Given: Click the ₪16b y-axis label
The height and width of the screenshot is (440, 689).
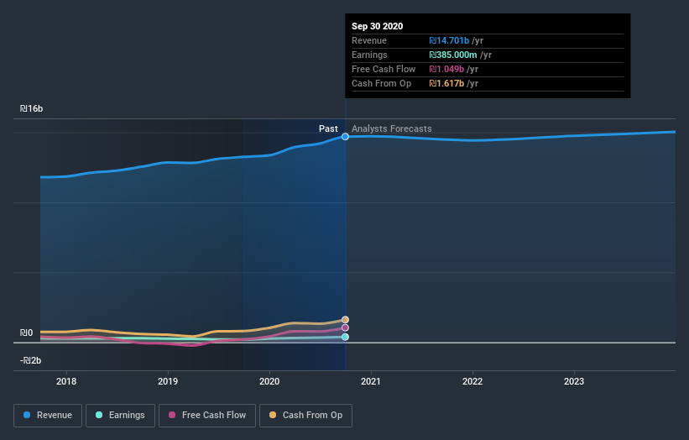Looking at the screenshot, I should pyautogui.click(x=31, y=108).
